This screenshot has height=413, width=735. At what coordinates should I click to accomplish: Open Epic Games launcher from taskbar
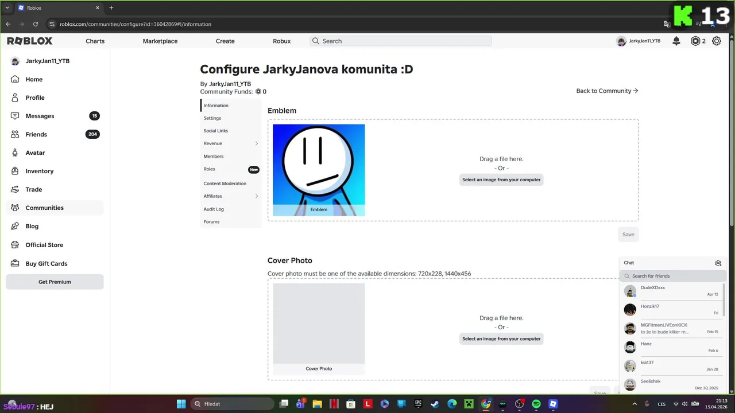418,404
